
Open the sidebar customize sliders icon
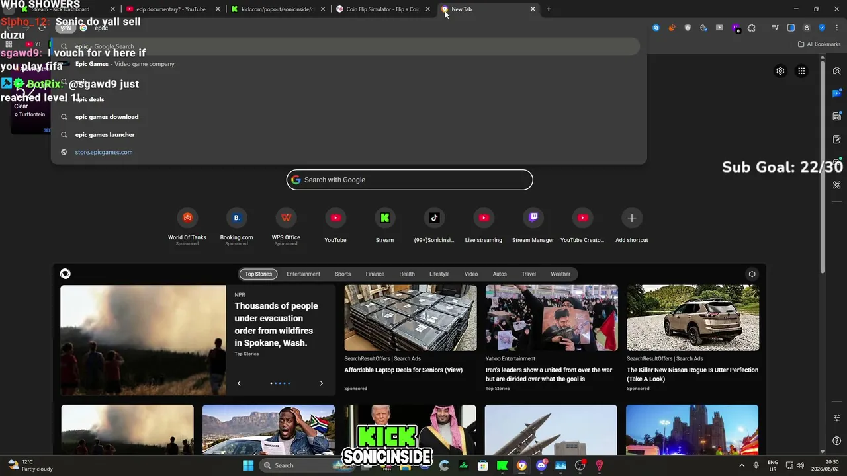pyautogui.click(x=837, y=418)
